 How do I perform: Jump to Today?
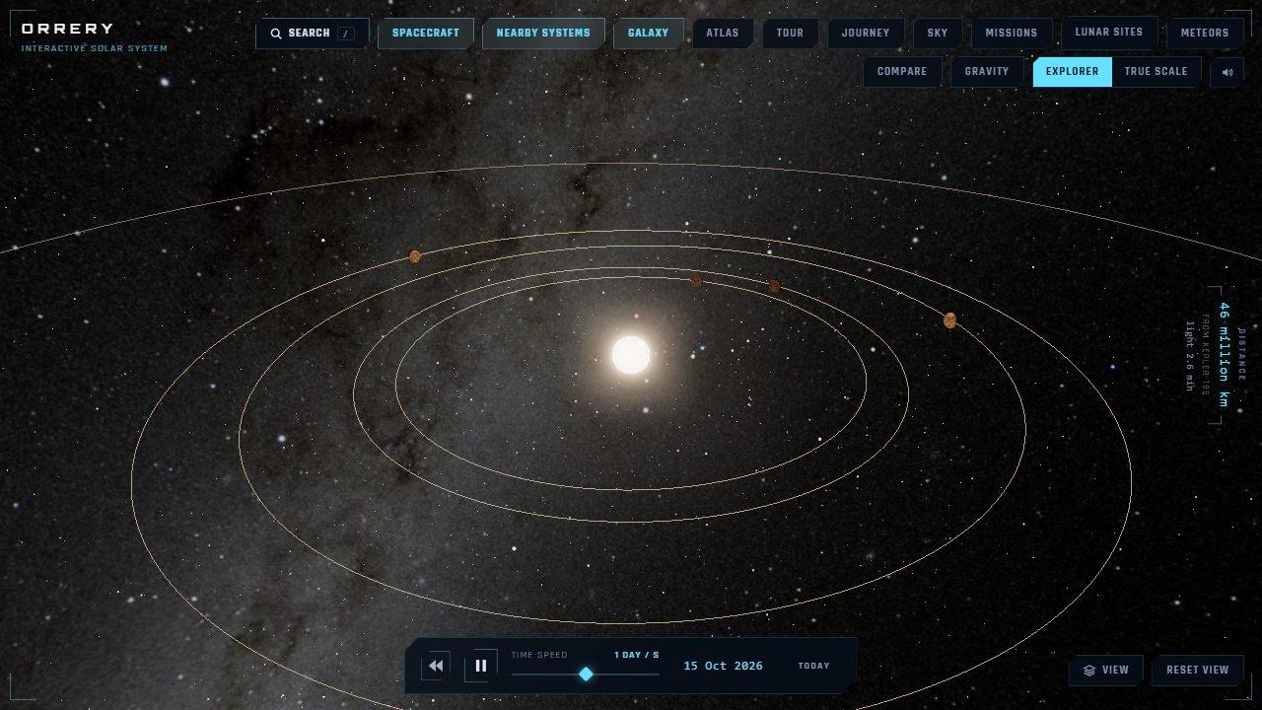coord(813,666)
